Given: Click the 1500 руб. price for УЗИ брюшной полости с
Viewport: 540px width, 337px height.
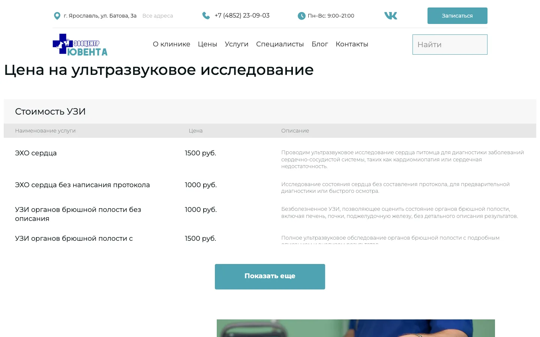Looking at the screenshot, I should (201, 239).
